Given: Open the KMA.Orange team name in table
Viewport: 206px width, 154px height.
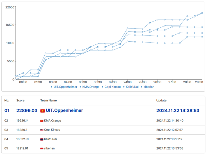Looking at the screenshot, I should coord(52,121).
